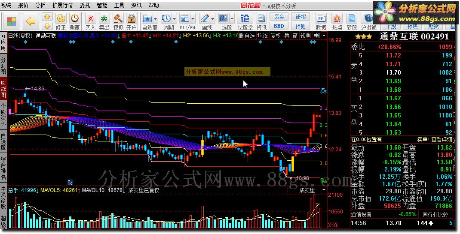Open the 智能 menu
Image resolution: width=460 pixels, height=234 pixels.
coord(102,5)
